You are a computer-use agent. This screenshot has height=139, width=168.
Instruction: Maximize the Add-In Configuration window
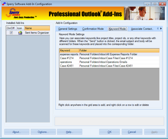(155, 4)
